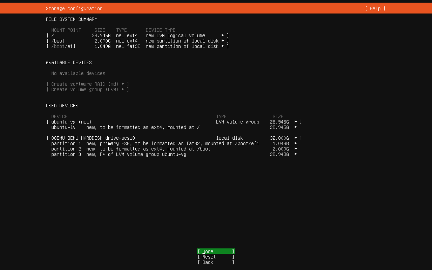
Task: Expand partition 3 LVM PV options
Action: 296,154
